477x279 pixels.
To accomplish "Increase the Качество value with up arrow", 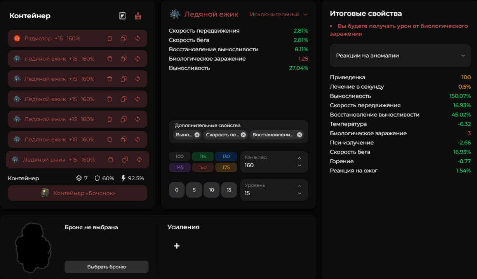I will [299, 158].
